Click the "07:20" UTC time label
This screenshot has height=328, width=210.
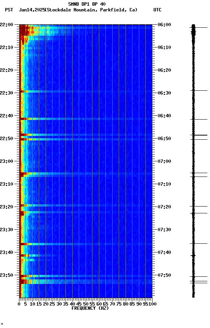(164, 207)
